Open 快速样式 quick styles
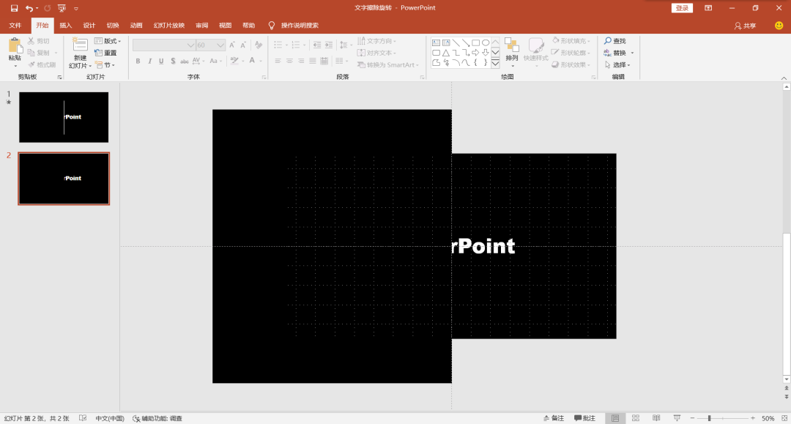This screenshot has height=424, width=791. (535, 53)
